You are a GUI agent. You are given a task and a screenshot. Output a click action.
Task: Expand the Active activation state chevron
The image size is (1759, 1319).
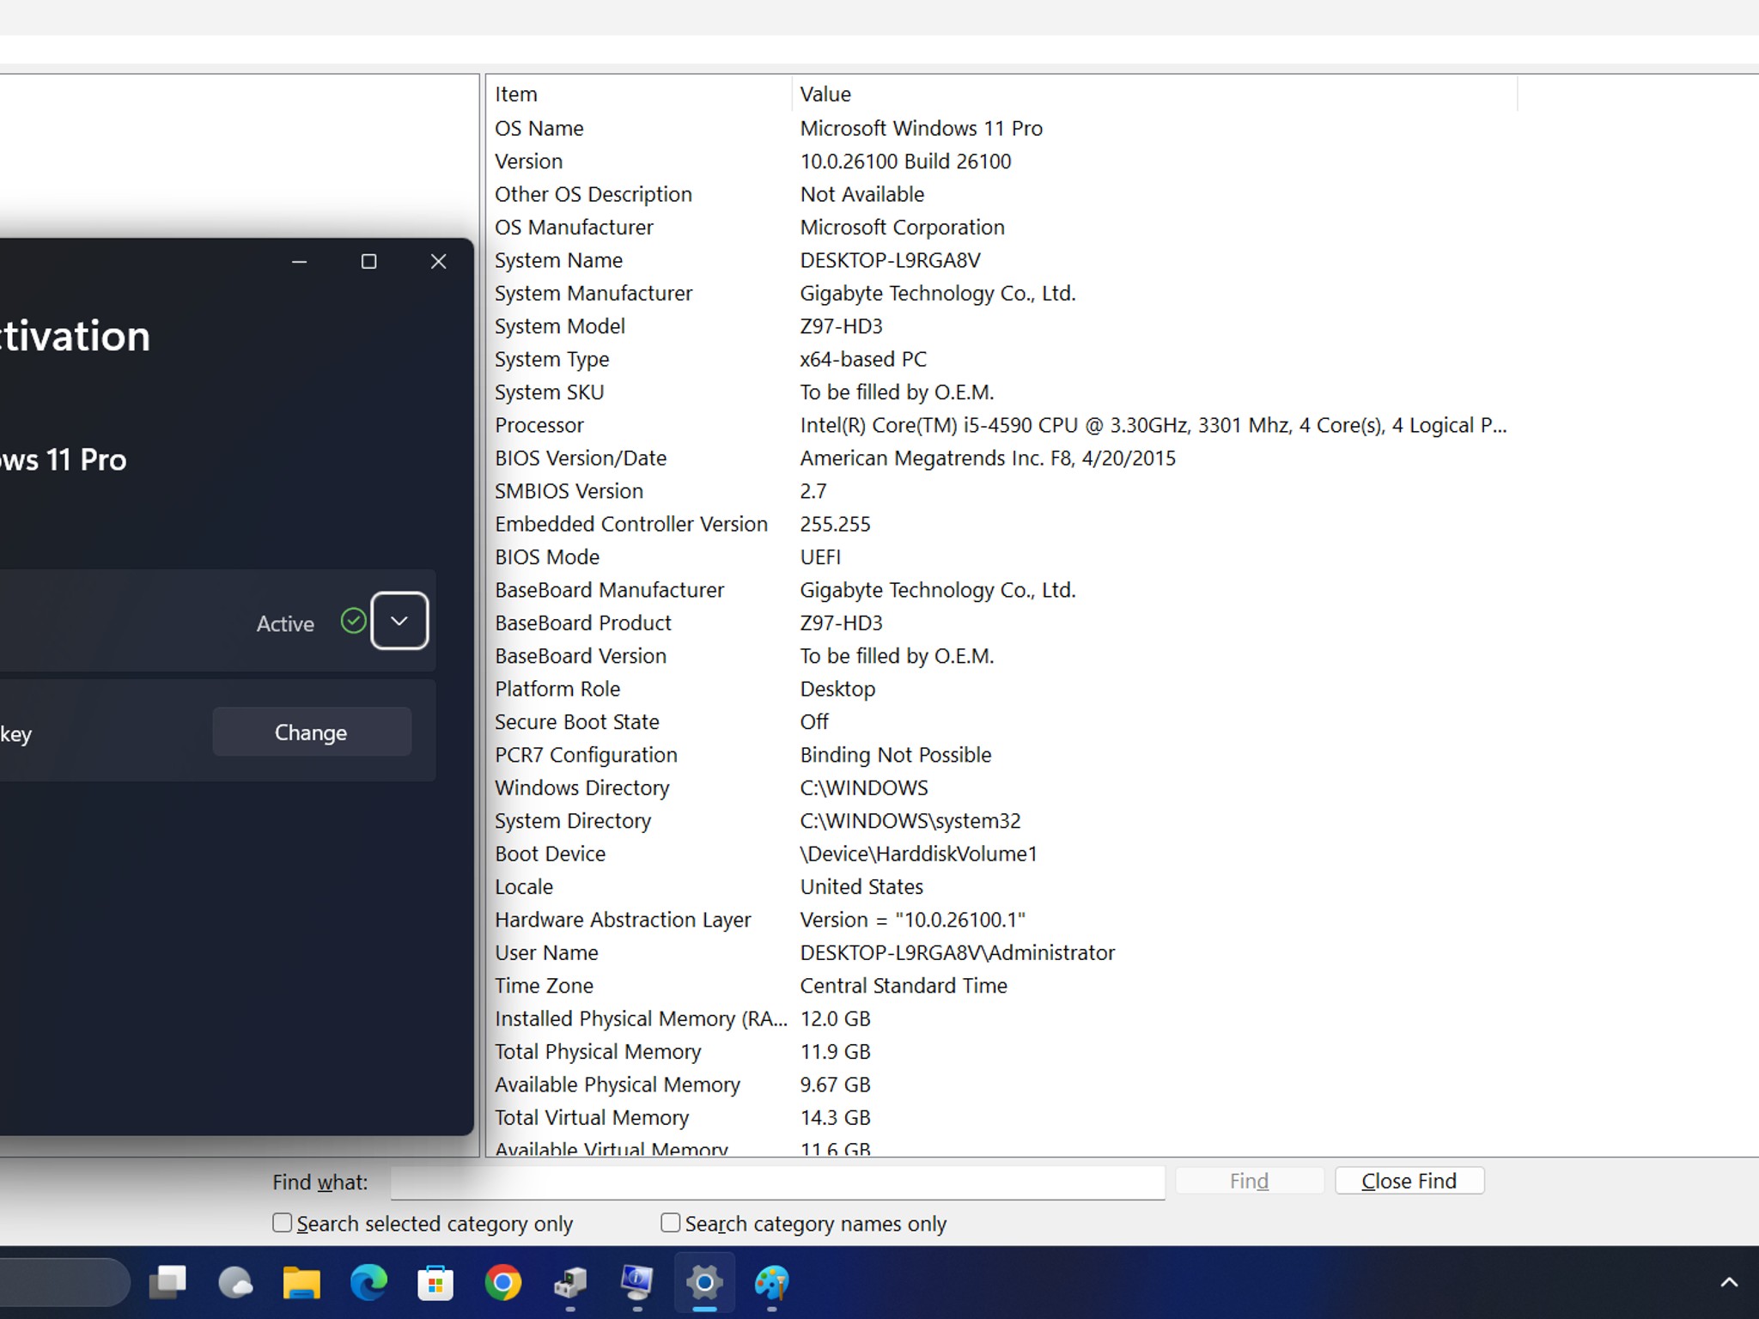point(399,621)
